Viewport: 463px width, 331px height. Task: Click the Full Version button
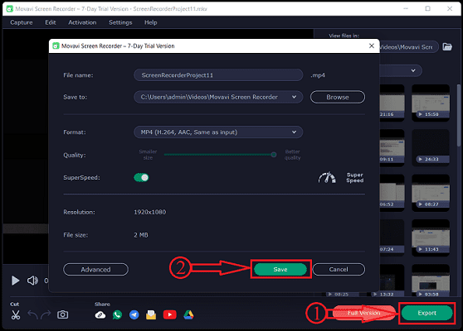pyautogui.click(x=363, y=313)
